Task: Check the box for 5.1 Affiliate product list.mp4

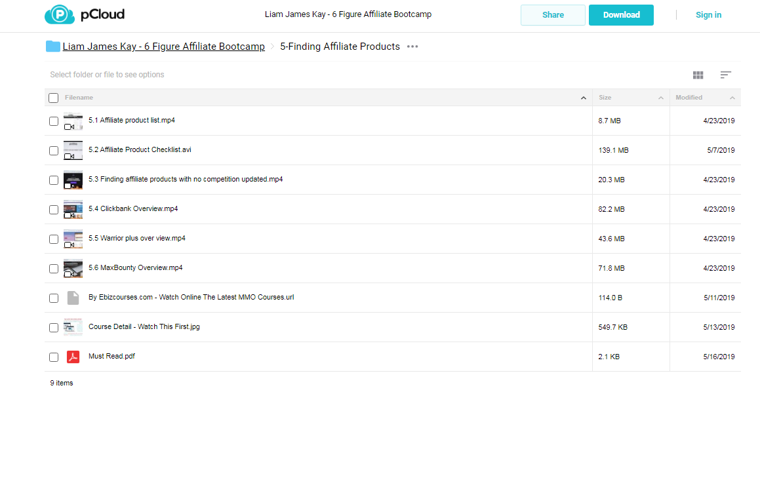Action: point(54,121)
